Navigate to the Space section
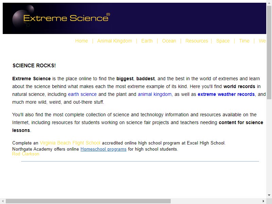Image resolution: width=272 pixels, height=204 pixels. coord(223,41)
